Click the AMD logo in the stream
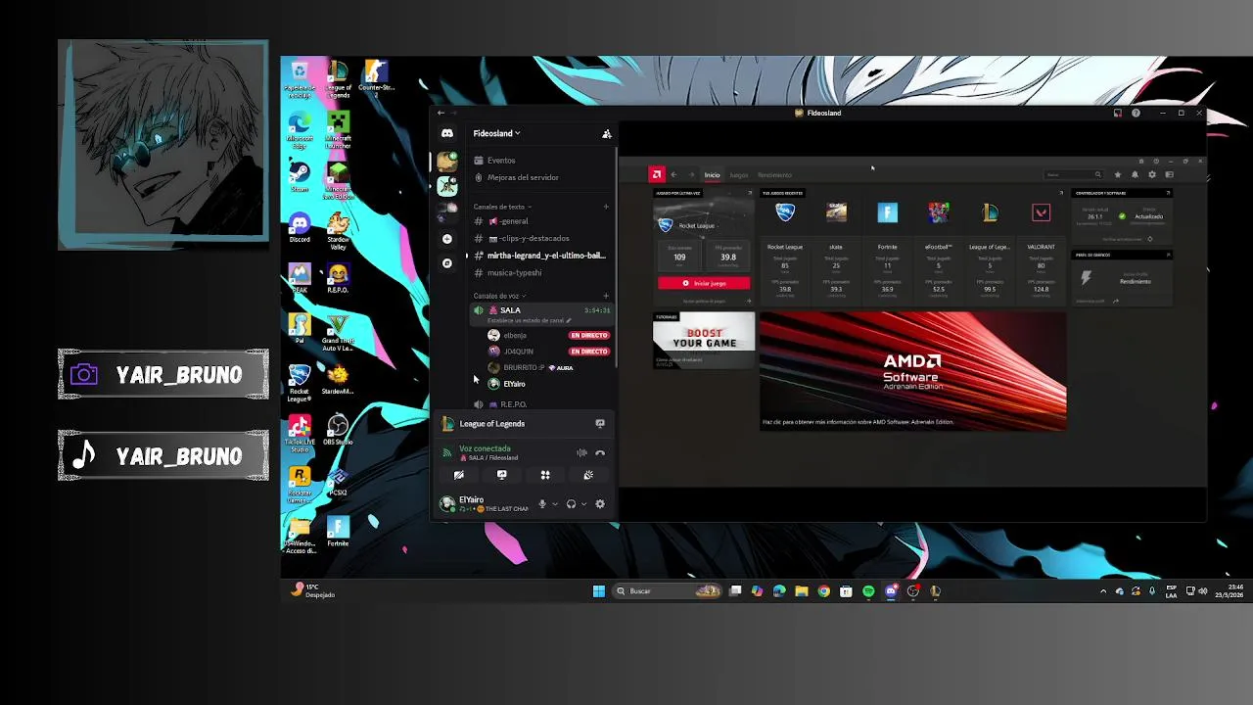The image size is (1253, 705). pyautogui.click(x=657, y=174)
